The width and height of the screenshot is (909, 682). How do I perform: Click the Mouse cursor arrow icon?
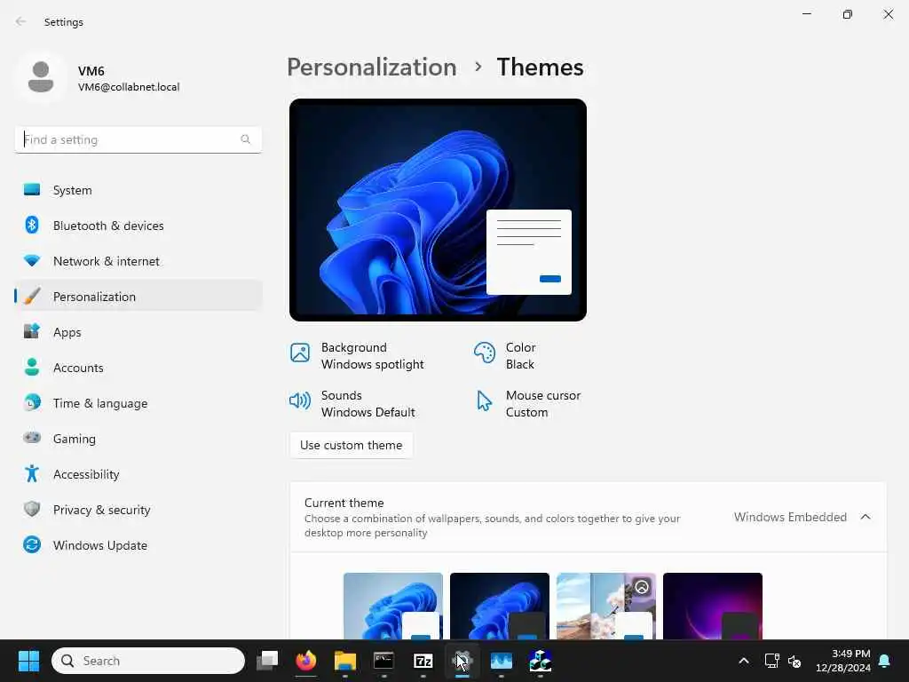[x=484, y=400]
